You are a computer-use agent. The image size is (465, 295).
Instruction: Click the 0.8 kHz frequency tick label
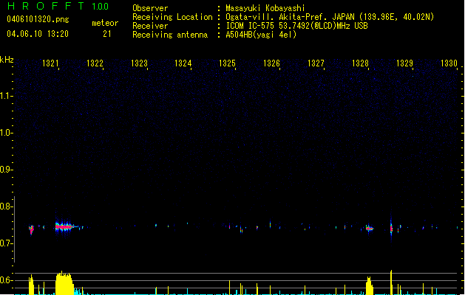tap(6, 206)
